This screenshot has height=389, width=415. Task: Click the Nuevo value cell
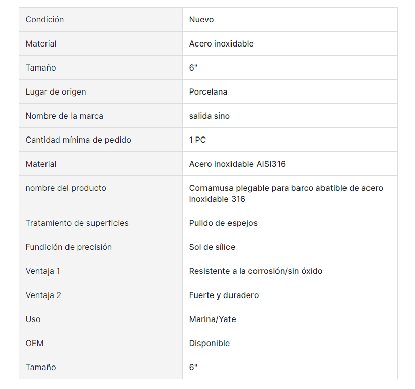coord(290,19)
